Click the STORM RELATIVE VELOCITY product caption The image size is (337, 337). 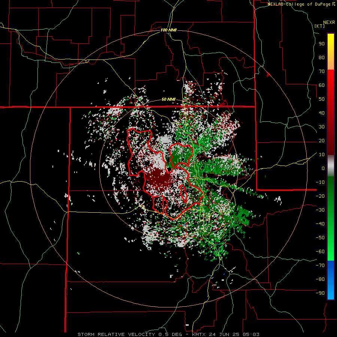coord(116,334)
